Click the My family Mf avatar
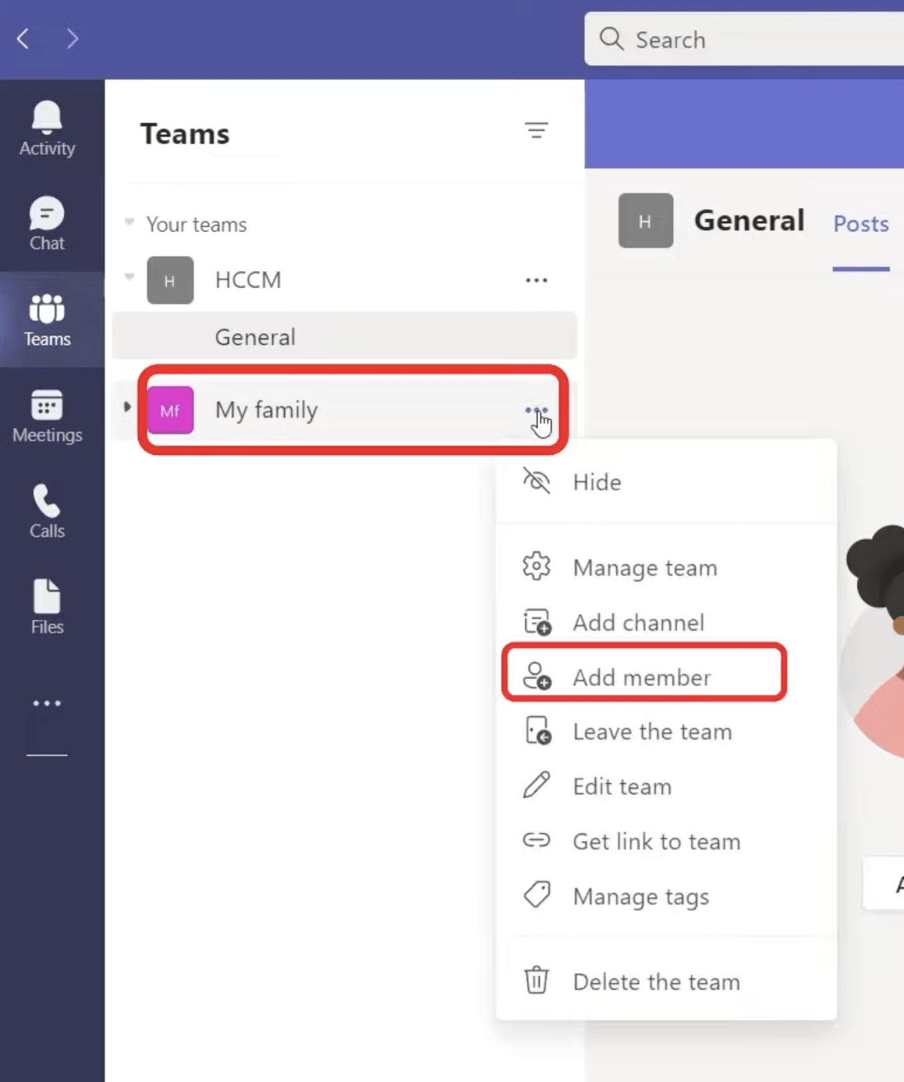Image resolution: width=904 pixels, height=1082 pixels. click(x=170, y=410)
